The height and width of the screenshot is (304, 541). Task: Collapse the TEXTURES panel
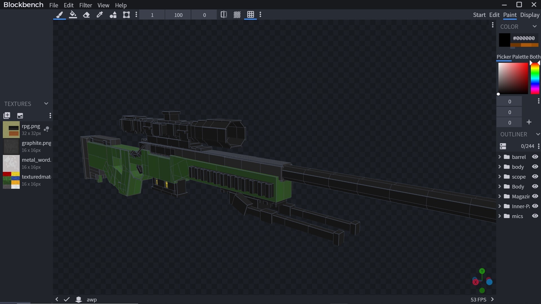(46, 103)
